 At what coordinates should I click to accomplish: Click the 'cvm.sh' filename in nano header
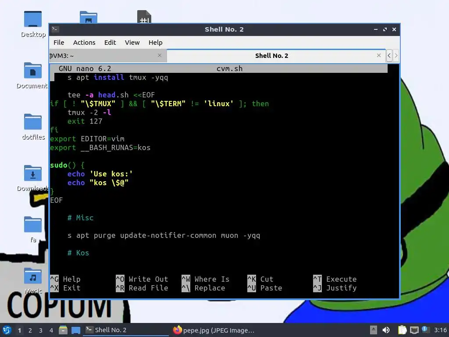click(x=229, y=68)
